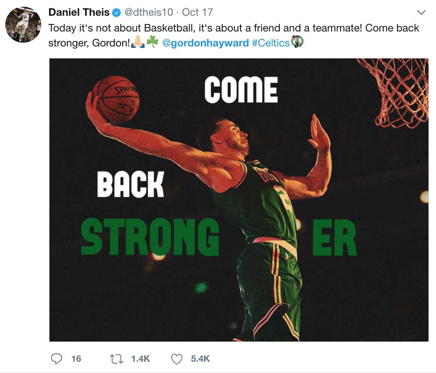The image size is (436, 373).
Task: Click the 1.4K retweet count
Action: [x=140, y=359]
